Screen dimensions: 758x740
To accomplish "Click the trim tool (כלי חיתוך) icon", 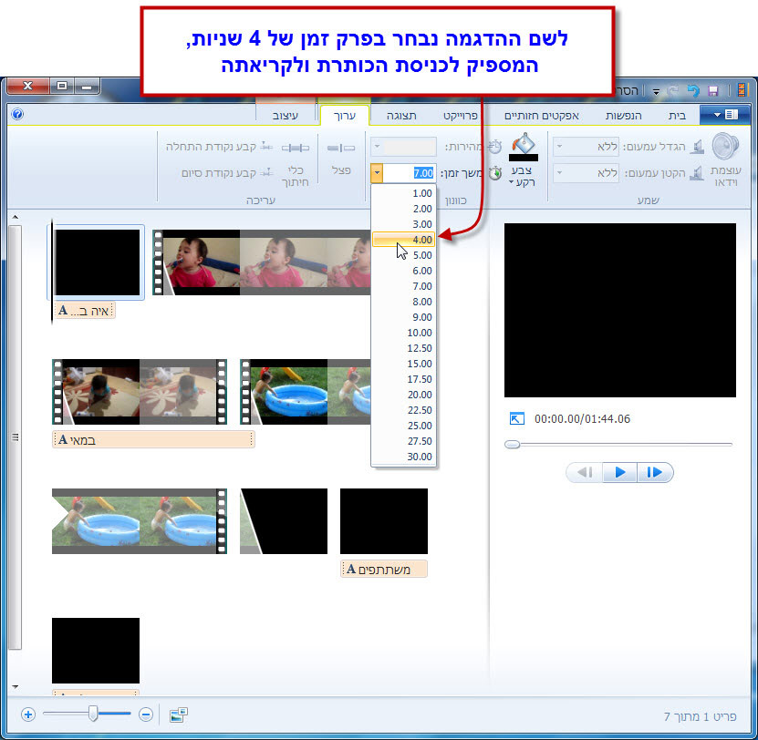I will (296, 148).
